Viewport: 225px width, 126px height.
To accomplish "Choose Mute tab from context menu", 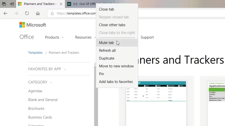I will 117,43.
